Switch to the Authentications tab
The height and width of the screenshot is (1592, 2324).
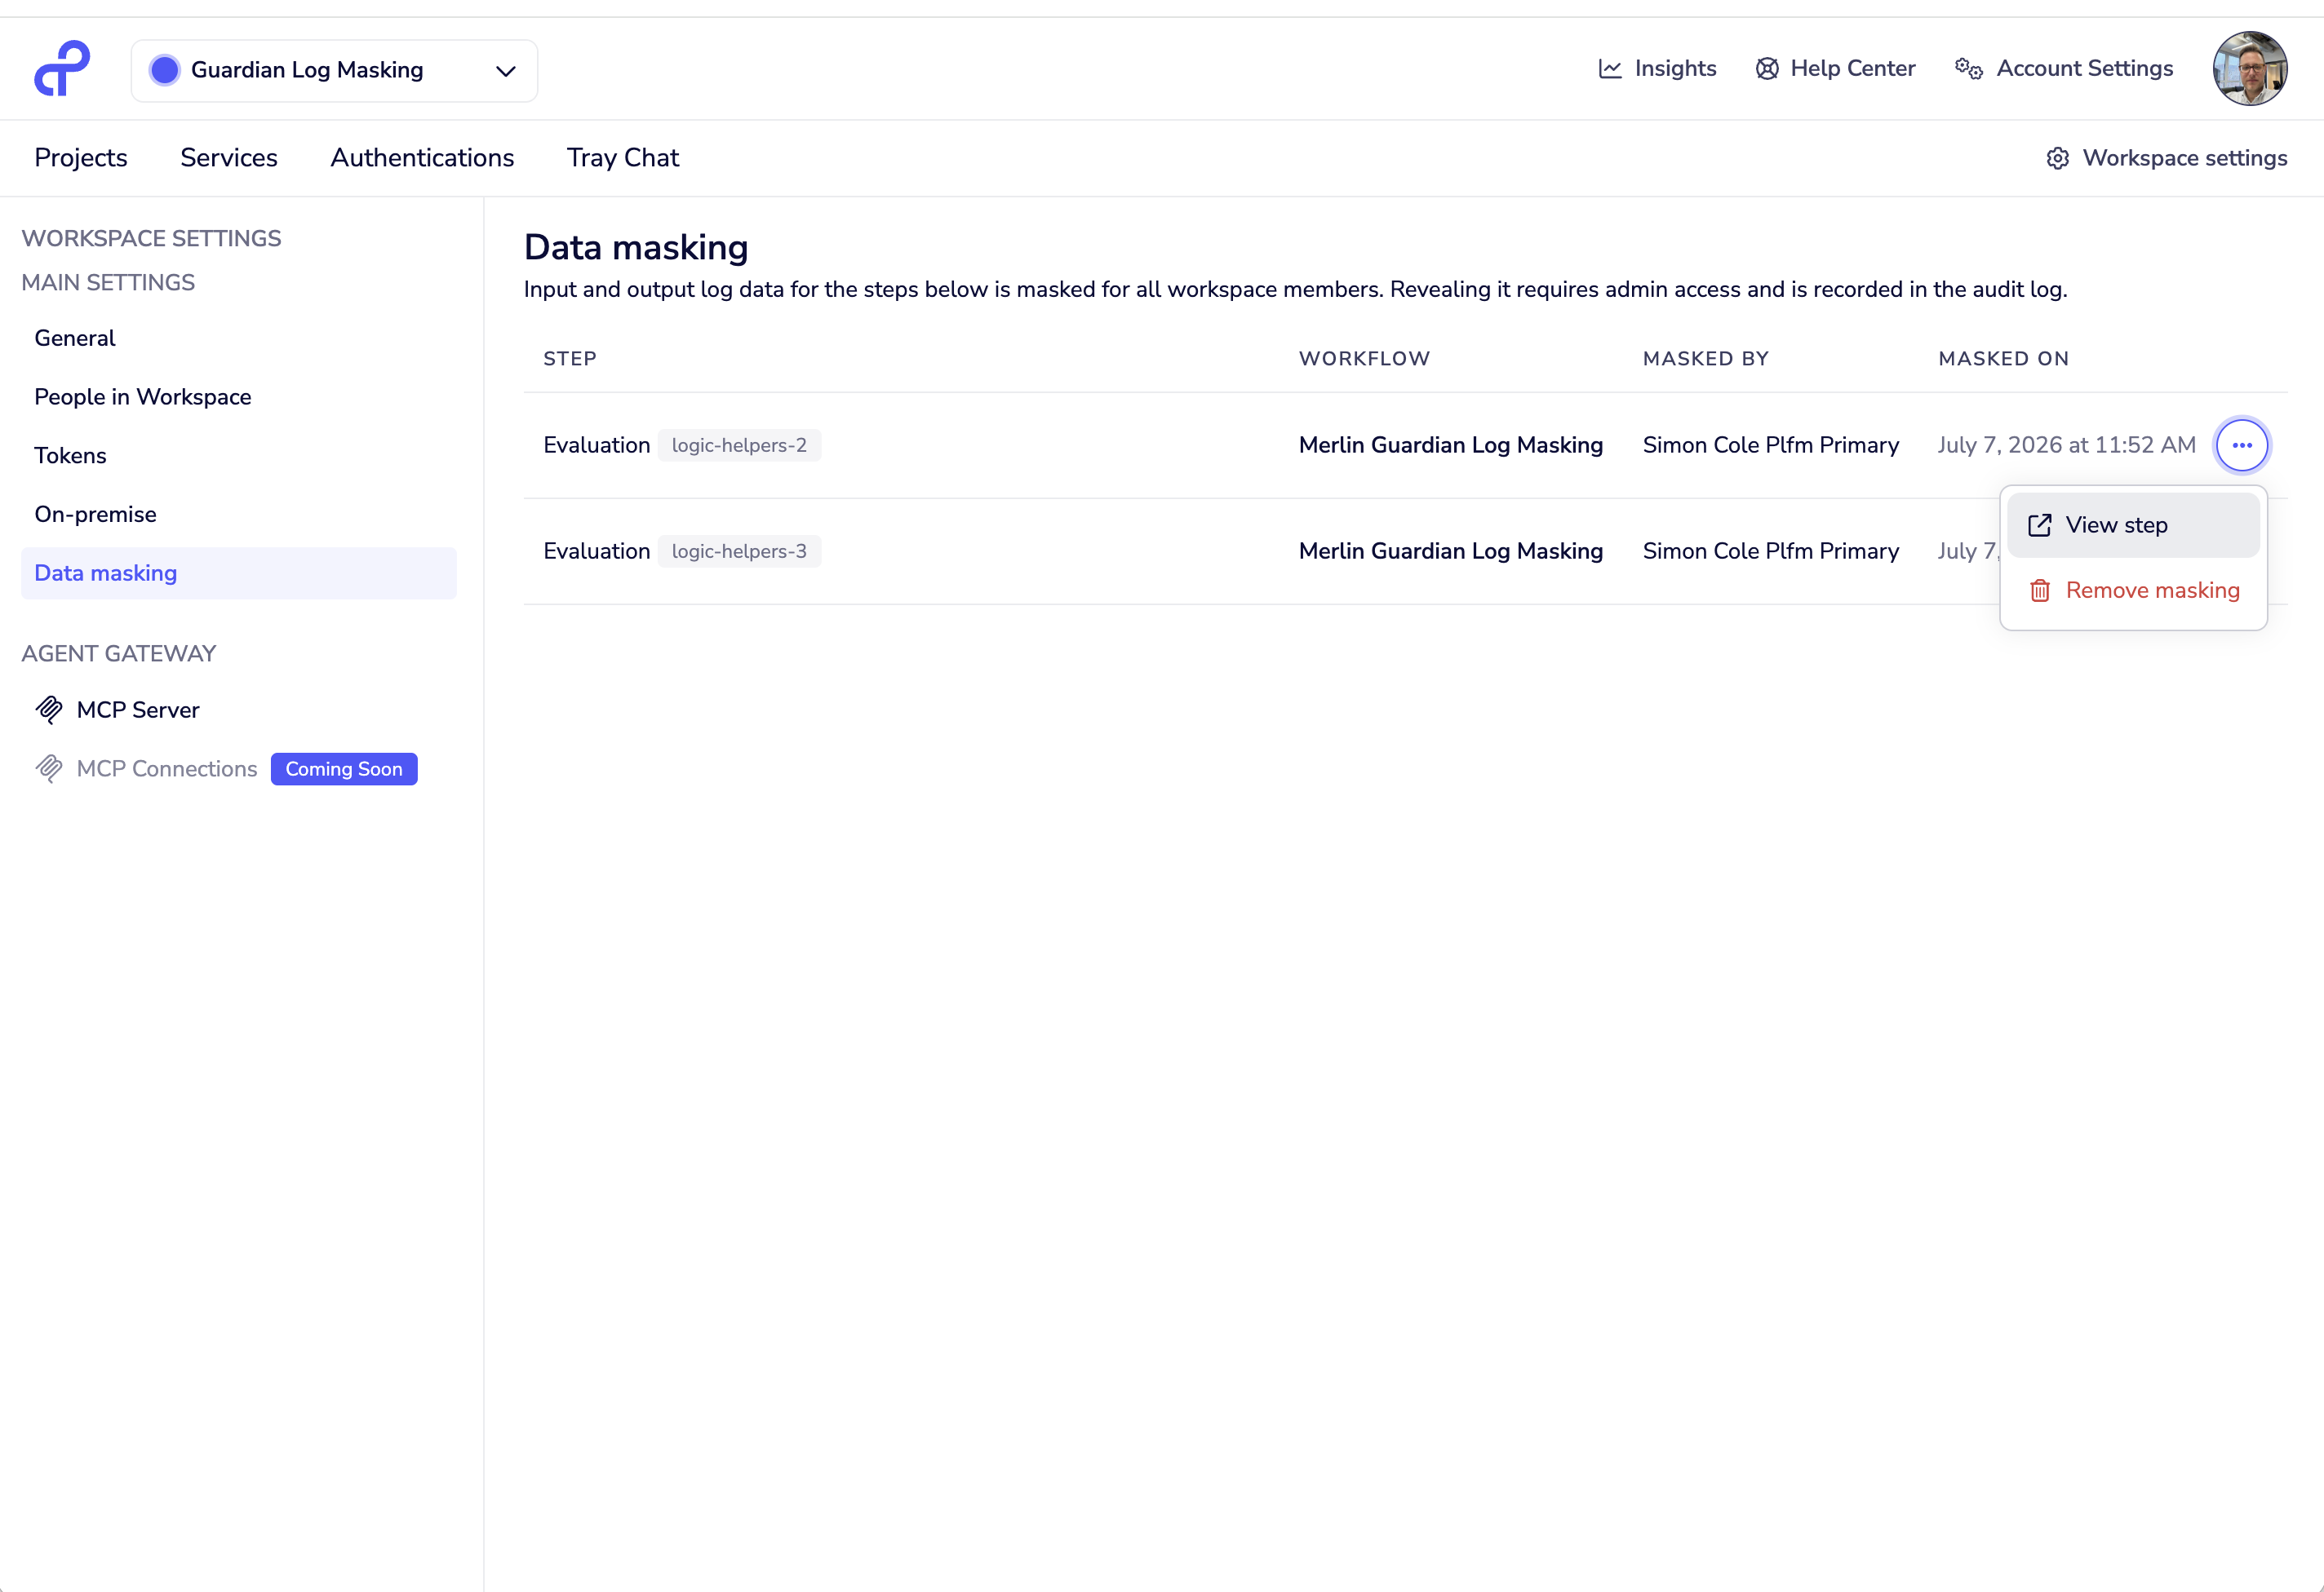tap(422, 158)
